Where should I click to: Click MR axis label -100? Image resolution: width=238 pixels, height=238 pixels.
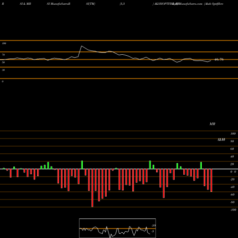[x=233, y=210]
